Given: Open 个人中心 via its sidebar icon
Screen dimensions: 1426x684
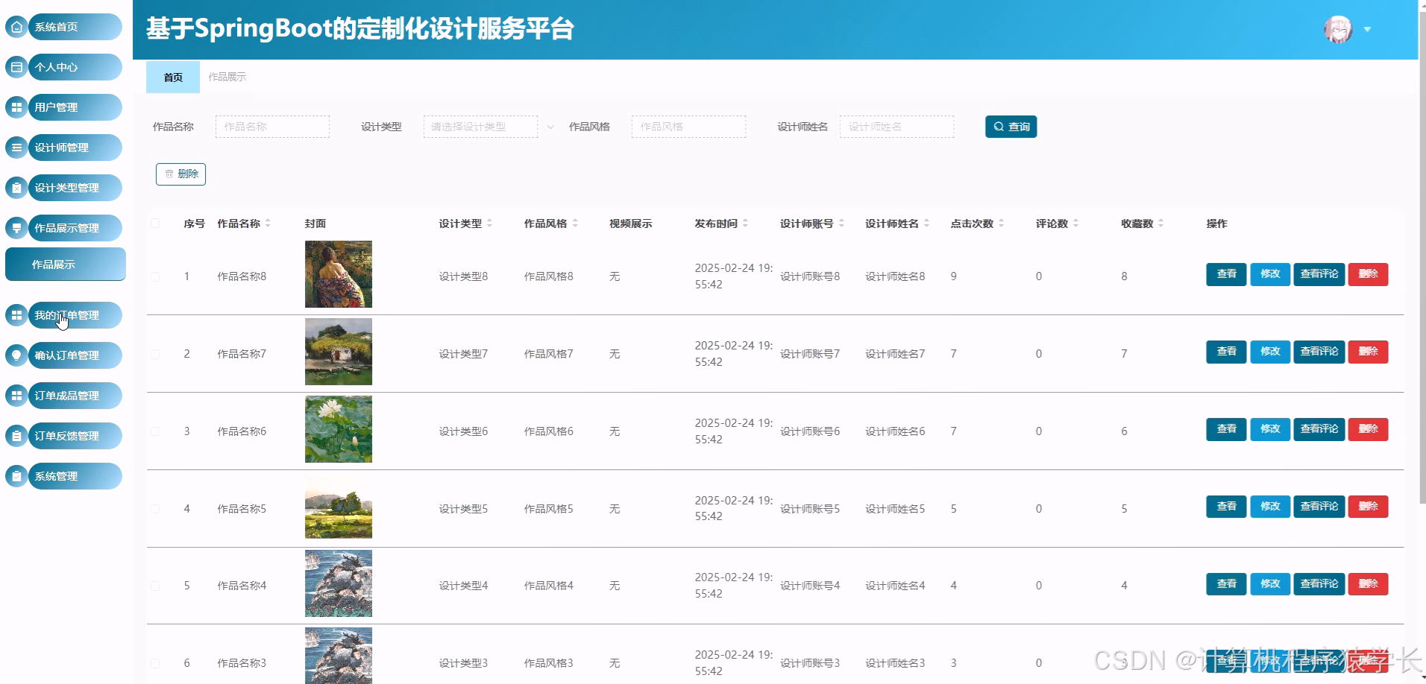Looking at the screenshot, I should (16, 66).
